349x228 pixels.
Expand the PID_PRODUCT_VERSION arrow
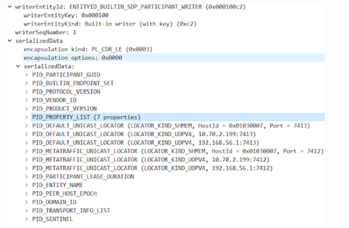[26, 109]
